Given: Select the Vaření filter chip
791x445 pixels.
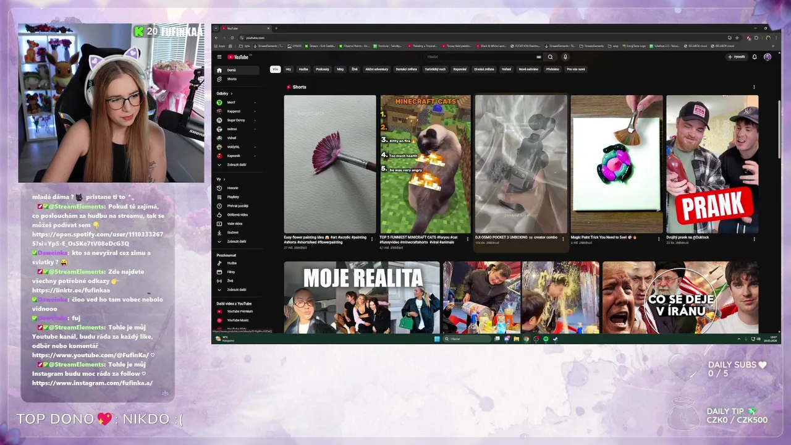Looking at the screenshot, I should tap(506, 69).
